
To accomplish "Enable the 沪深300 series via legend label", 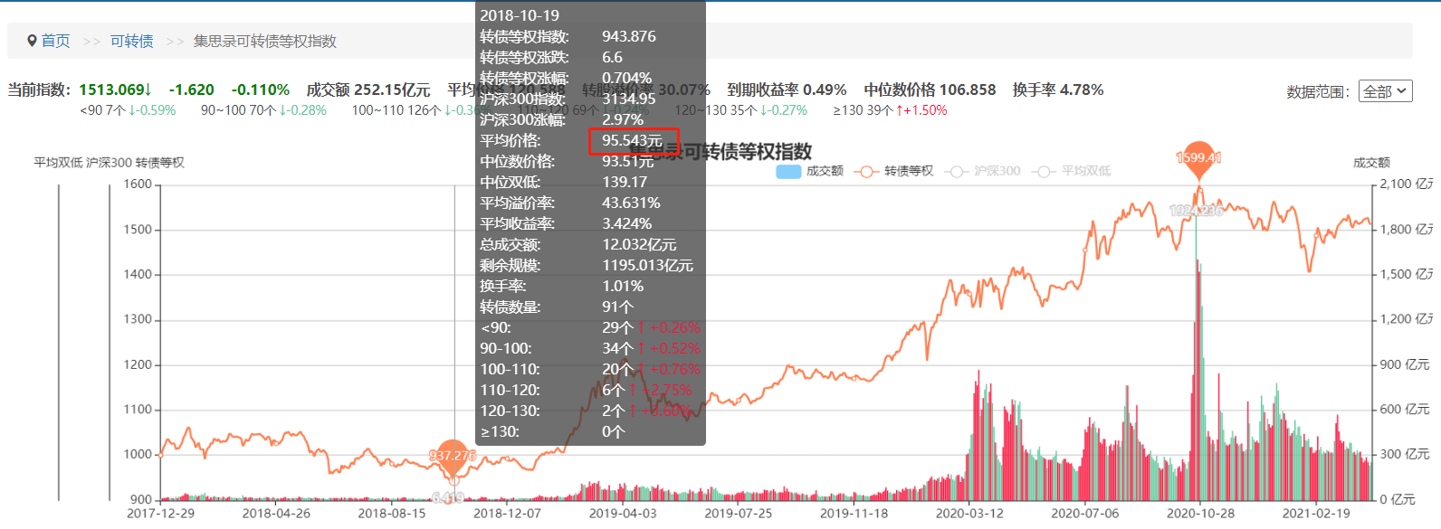I will 997,171.
